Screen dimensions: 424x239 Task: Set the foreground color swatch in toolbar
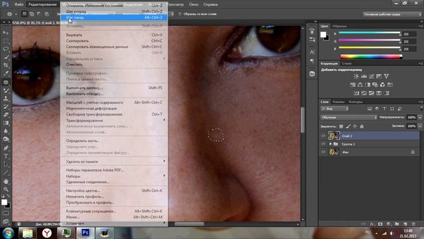[4, 202]
